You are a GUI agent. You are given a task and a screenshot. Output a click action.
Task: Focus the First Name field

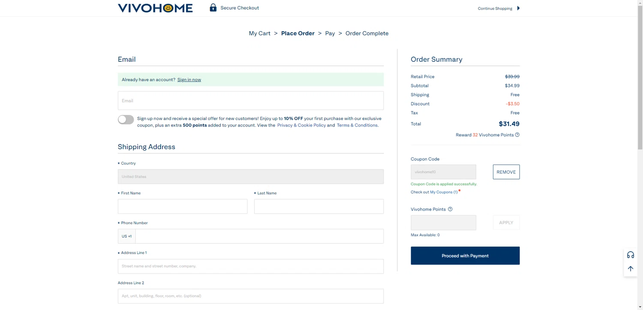(x=183, y=206)
